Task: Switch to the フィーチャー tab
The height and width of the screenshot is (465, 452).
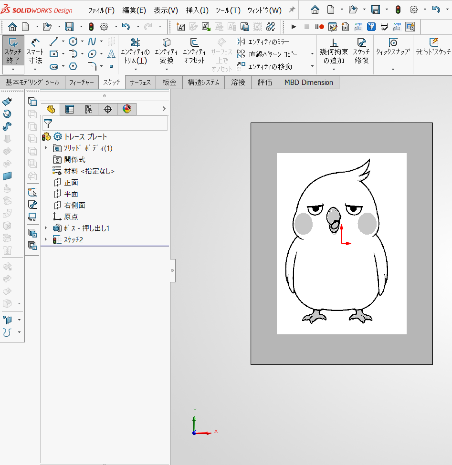Action: coord(82,82)
